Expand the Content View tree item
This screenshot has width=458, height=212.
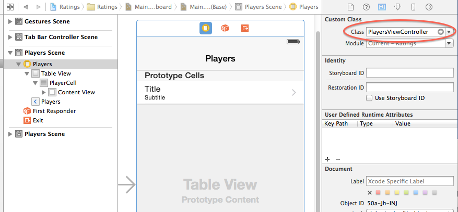[44, 92]
